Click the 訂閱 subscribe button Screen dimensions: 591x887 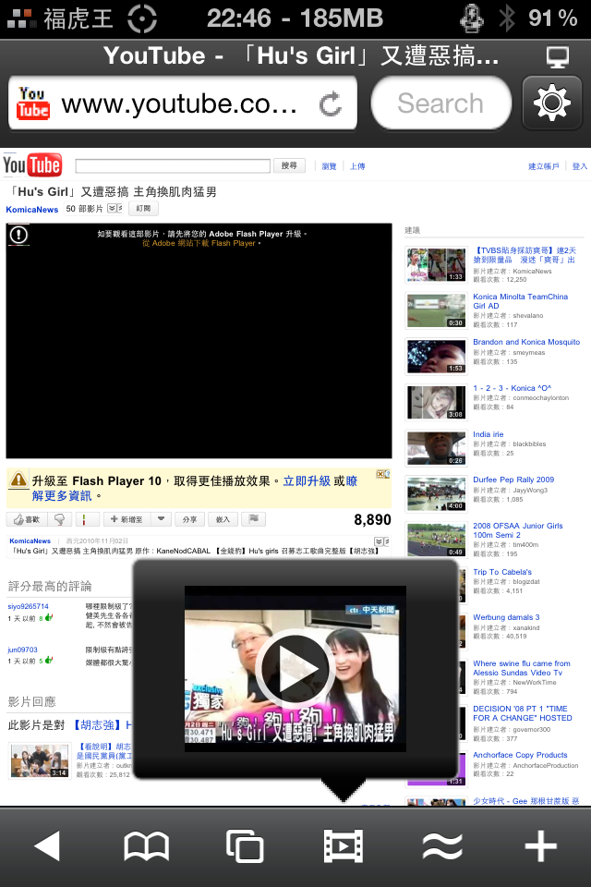(x=143, y=209)
